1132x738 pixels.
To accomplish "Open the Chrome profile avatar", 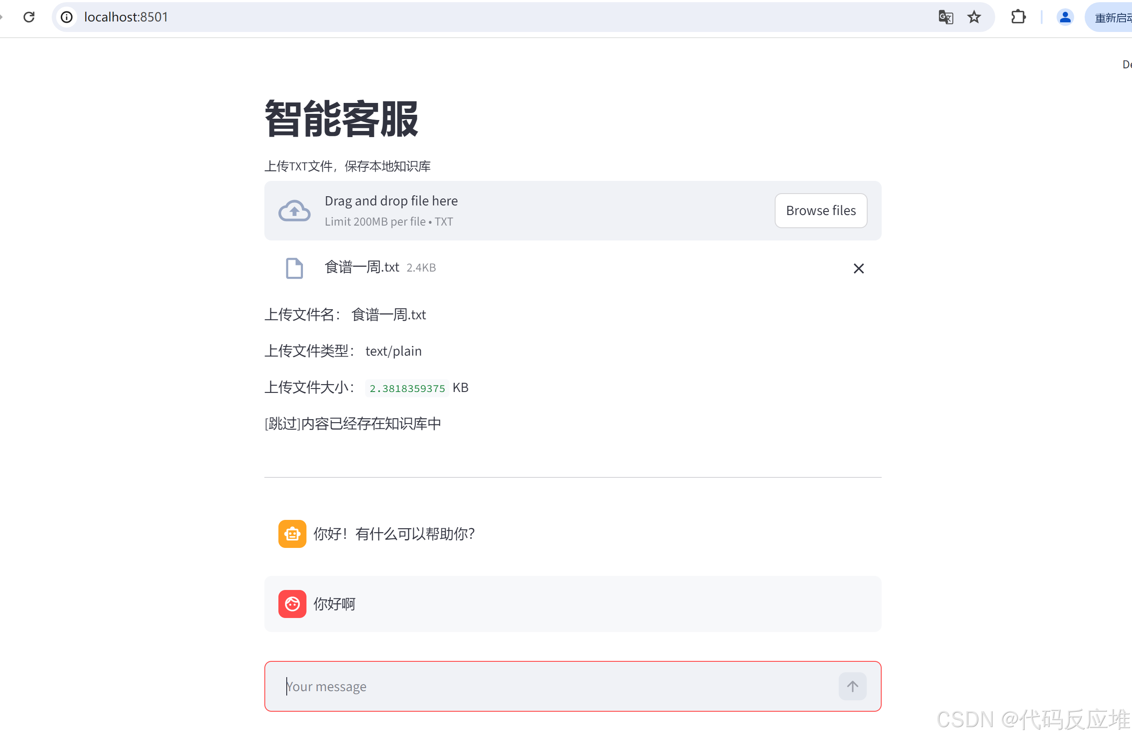I will (1065, 17).
